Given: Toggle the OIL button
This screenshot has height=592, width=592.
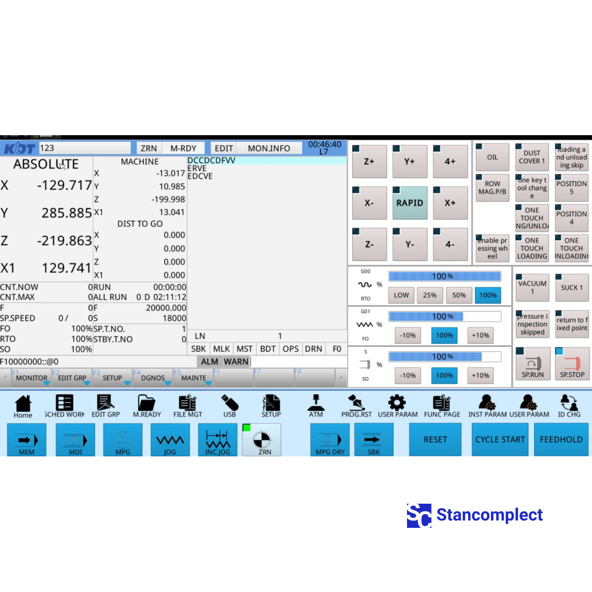Looking at the screenshot, I should [492, 158].
